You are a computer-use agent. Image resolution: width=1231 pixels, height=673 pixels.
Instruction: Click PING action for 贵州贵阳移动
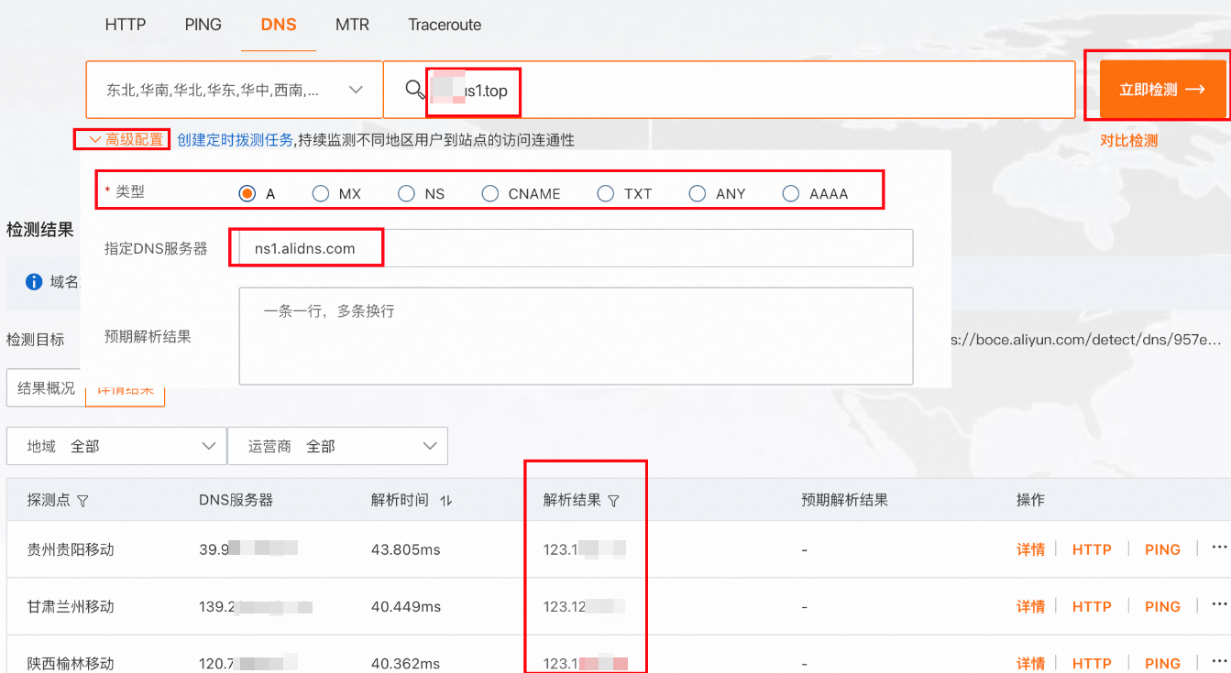click(x=1162, y=549)
